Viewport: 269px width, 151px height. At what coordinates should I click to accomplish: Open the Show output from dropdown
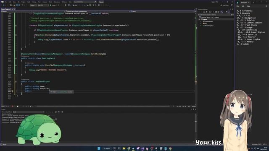pos(29,112)
